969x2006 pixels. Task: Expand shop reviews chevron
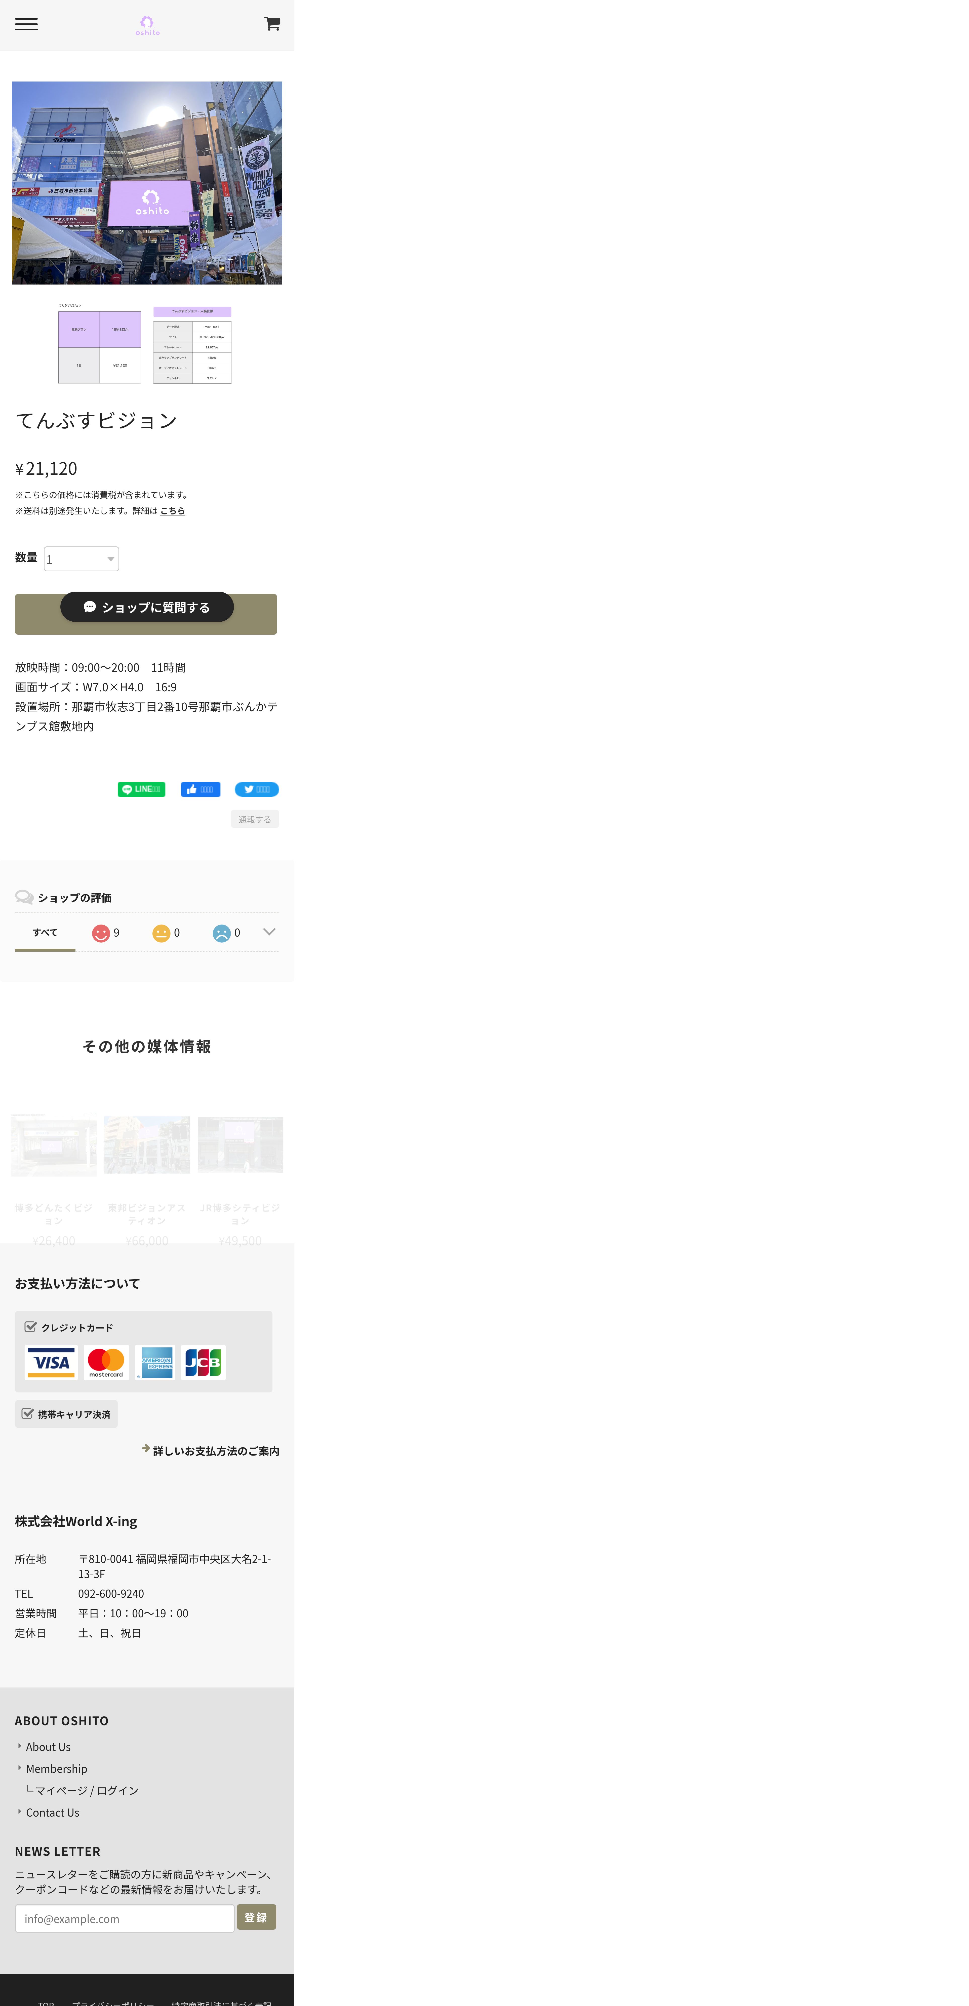tap(269, 931)
